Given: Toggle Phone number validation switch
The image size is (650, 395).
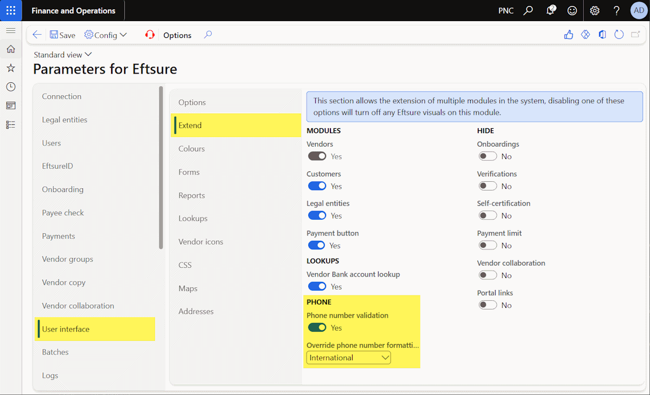Looking at the screenshot, I should pyautogui.click(x=317, y=327).
